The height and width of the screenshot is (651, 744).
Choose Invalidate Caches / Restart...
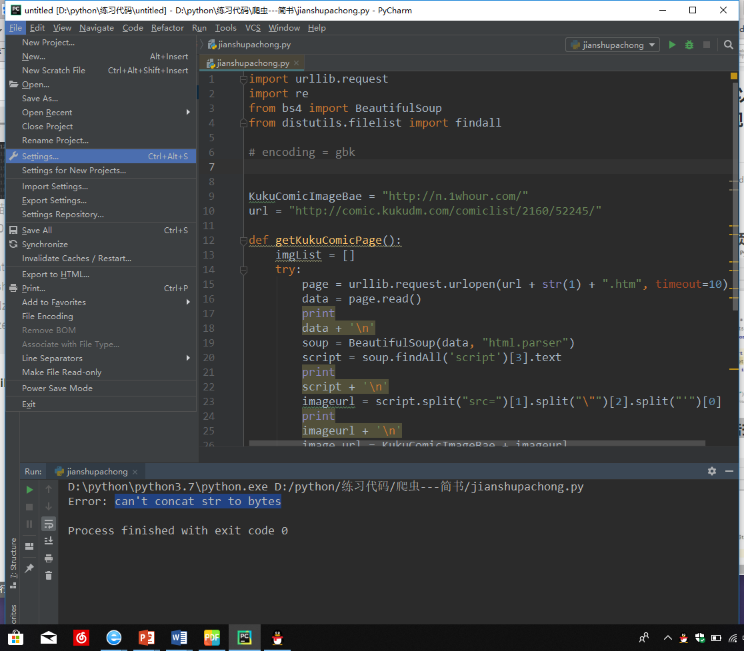pos(101,258)
